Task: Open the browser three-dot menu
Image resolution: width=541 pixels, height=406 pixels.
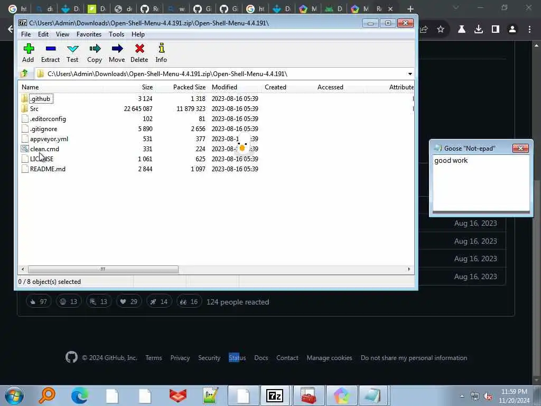Action: [x=529, y=30]
